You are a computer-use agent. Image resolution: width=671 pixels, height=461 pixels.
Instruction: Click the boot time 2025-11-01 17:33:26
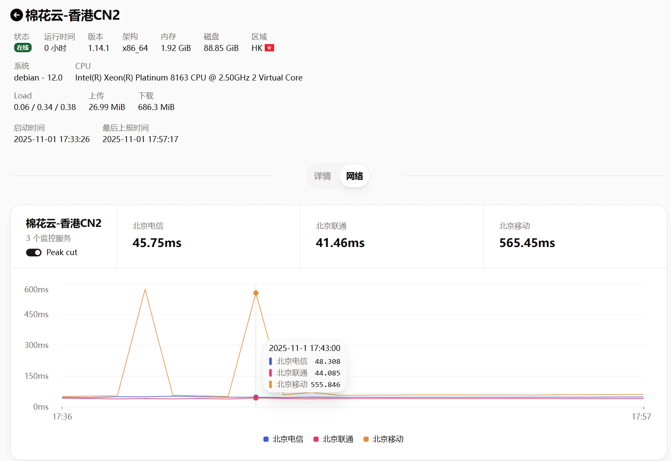[52, 139]
